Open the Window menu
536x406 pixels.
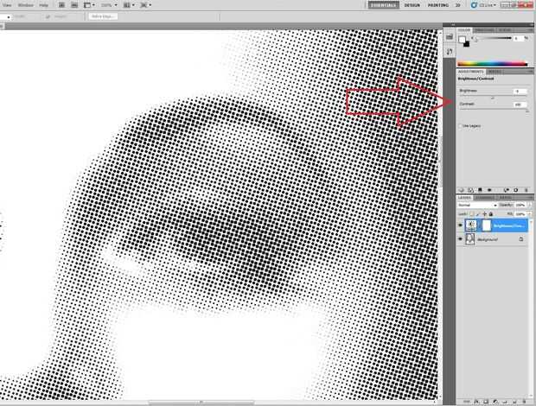click(26, 5)
